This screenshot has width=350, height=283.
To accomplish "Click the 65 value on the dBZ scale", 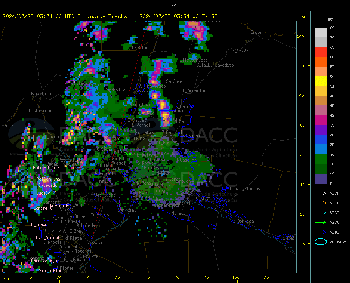I will tap(332, 47).
